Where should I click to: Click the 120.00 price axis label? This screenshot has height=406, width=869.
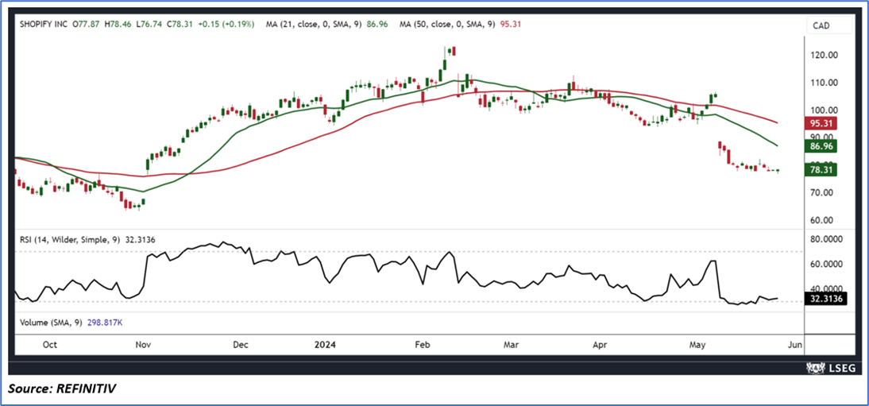824,55
